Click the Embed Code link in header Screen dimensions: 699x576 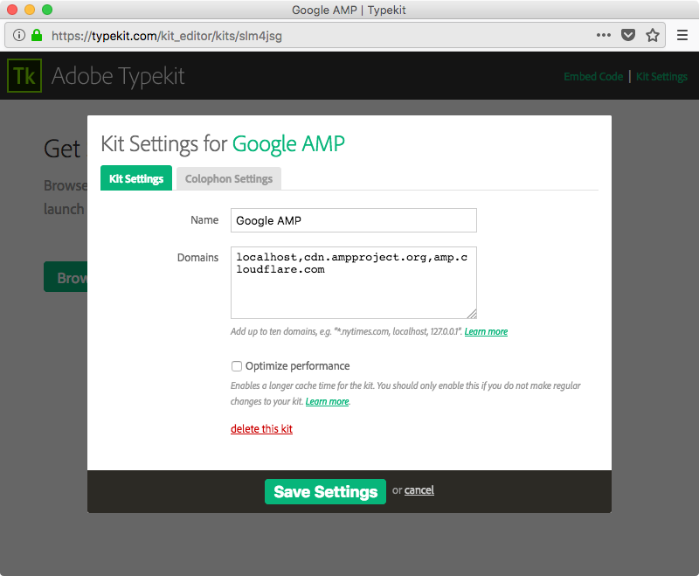point(593,77)
